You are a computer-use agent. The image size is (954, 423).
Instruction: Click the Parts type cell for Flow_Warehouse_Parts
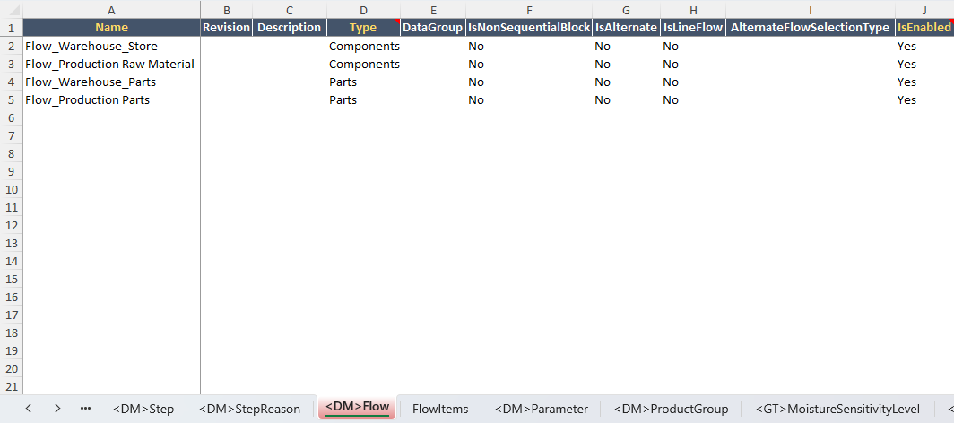[363, 82]
